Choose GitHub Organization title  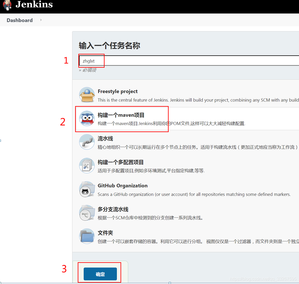[123, 186]
